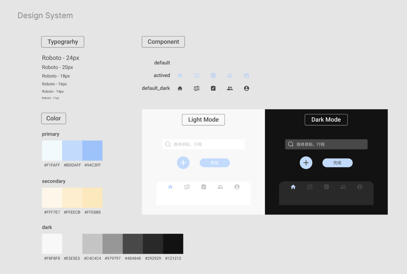Click the blue map icon in actived row

point(196,76)
